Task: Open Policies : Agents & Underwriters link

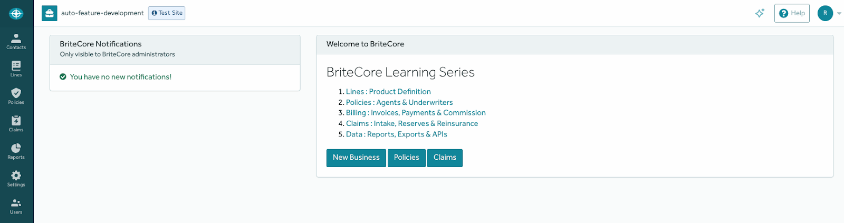Action: click(x=399, y=102)
